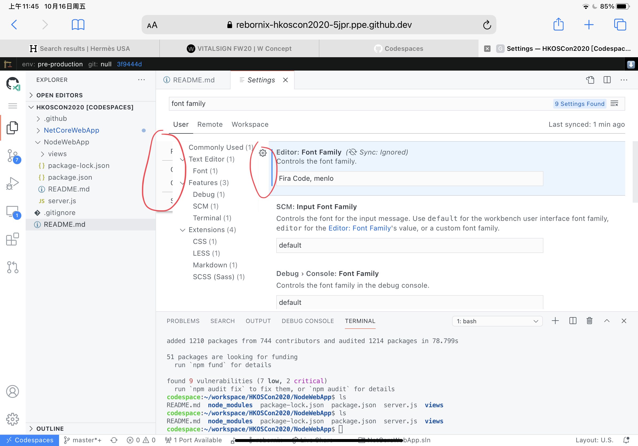Image resolution: width=638 pixels, height=446 pixels.
Task: Click the 1 Port Available status bar item
Action: (194, 440)
